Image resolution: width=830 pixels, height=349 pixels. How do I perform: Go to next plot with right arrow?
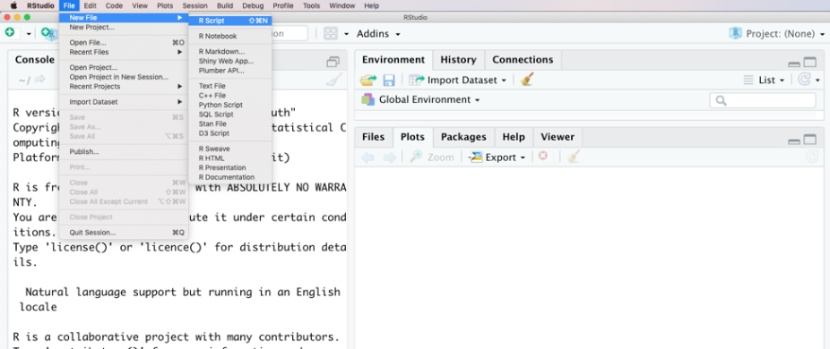pyautogui.click(x=390, y=157)
